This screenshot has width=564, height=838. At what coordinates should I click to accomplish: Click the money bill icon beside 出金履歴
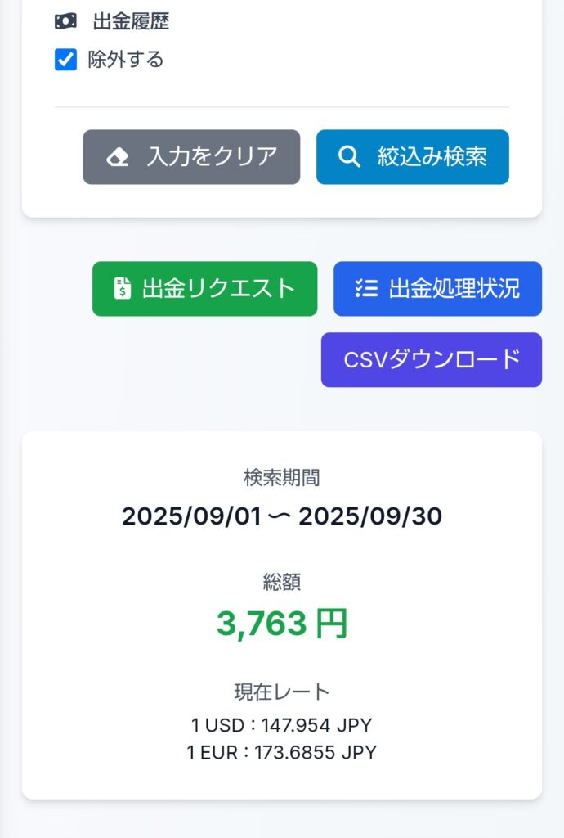[65, 22]
